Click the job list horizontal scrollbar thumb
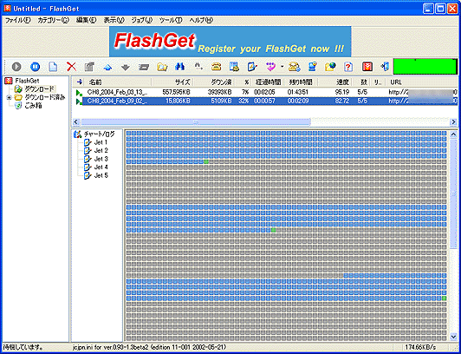Image resolution: width=461 pixels, height=354 pixels. point(196,121)
